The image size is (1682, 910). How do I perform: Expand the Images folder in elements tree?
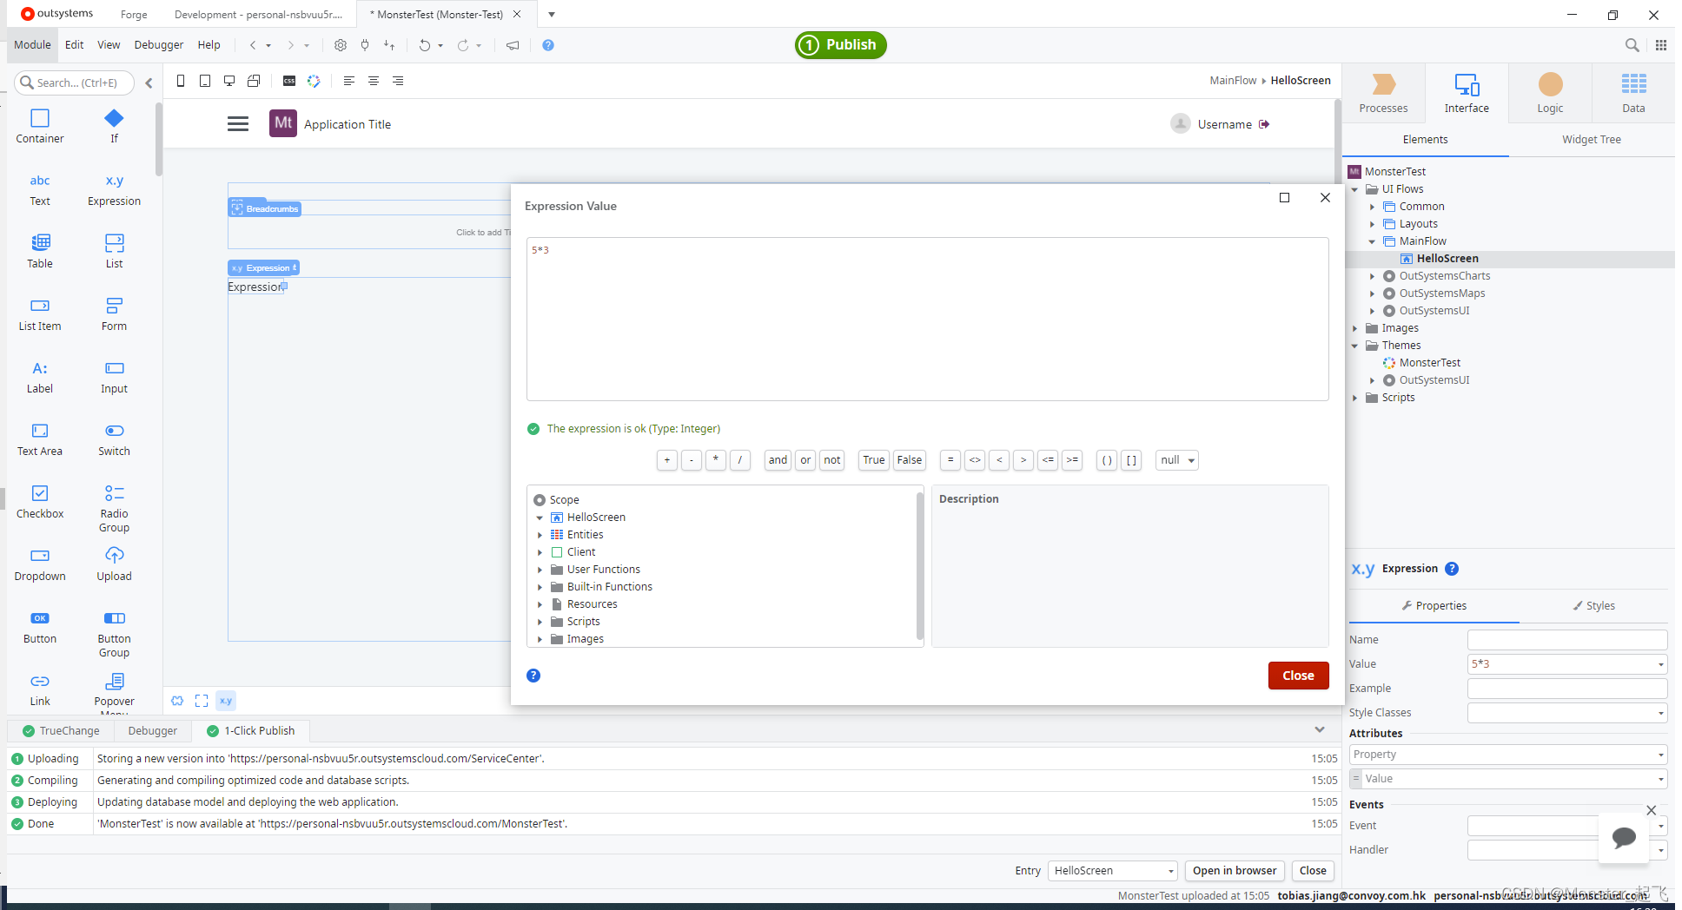click(1354, 328)
